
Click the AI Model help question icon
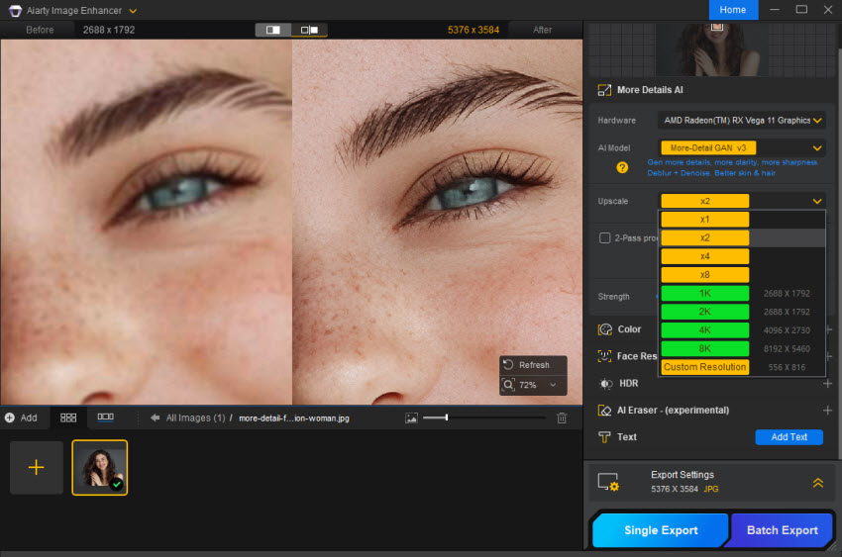[622, 168]
